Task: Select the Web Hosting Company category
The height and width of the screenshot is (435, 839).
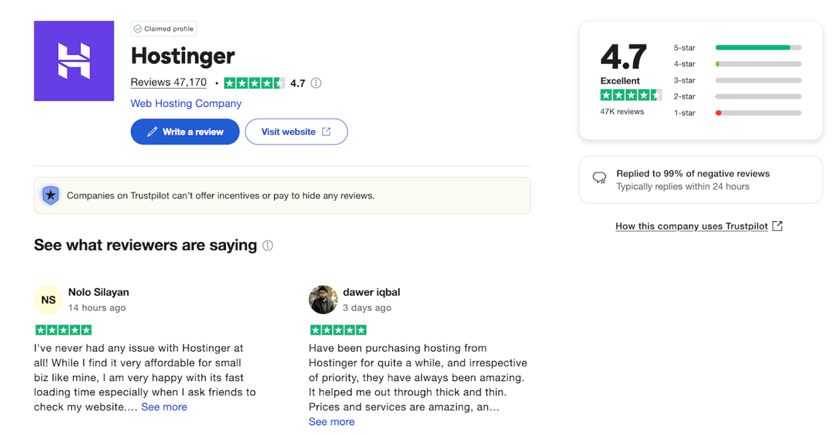Action: pos(185,103)
